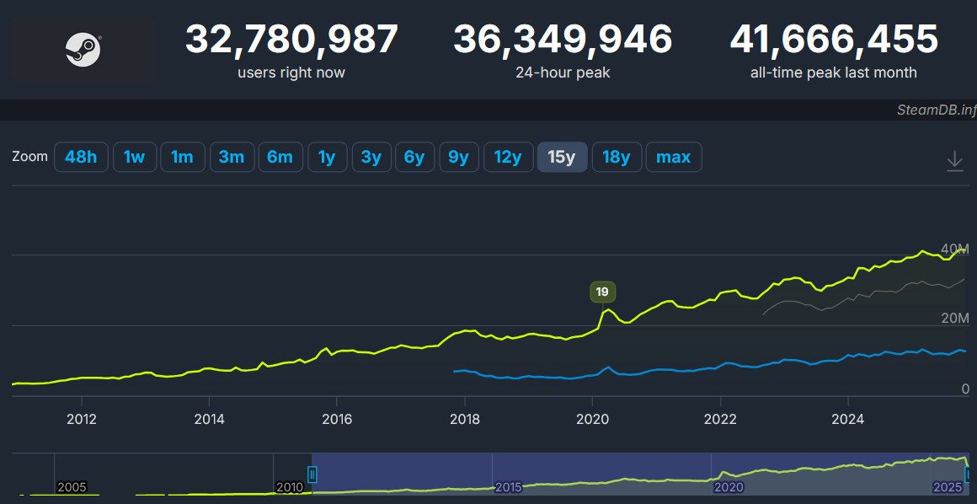Expand the range to 18y
This screenshot has width=977, height=504.
click(617, 157)
